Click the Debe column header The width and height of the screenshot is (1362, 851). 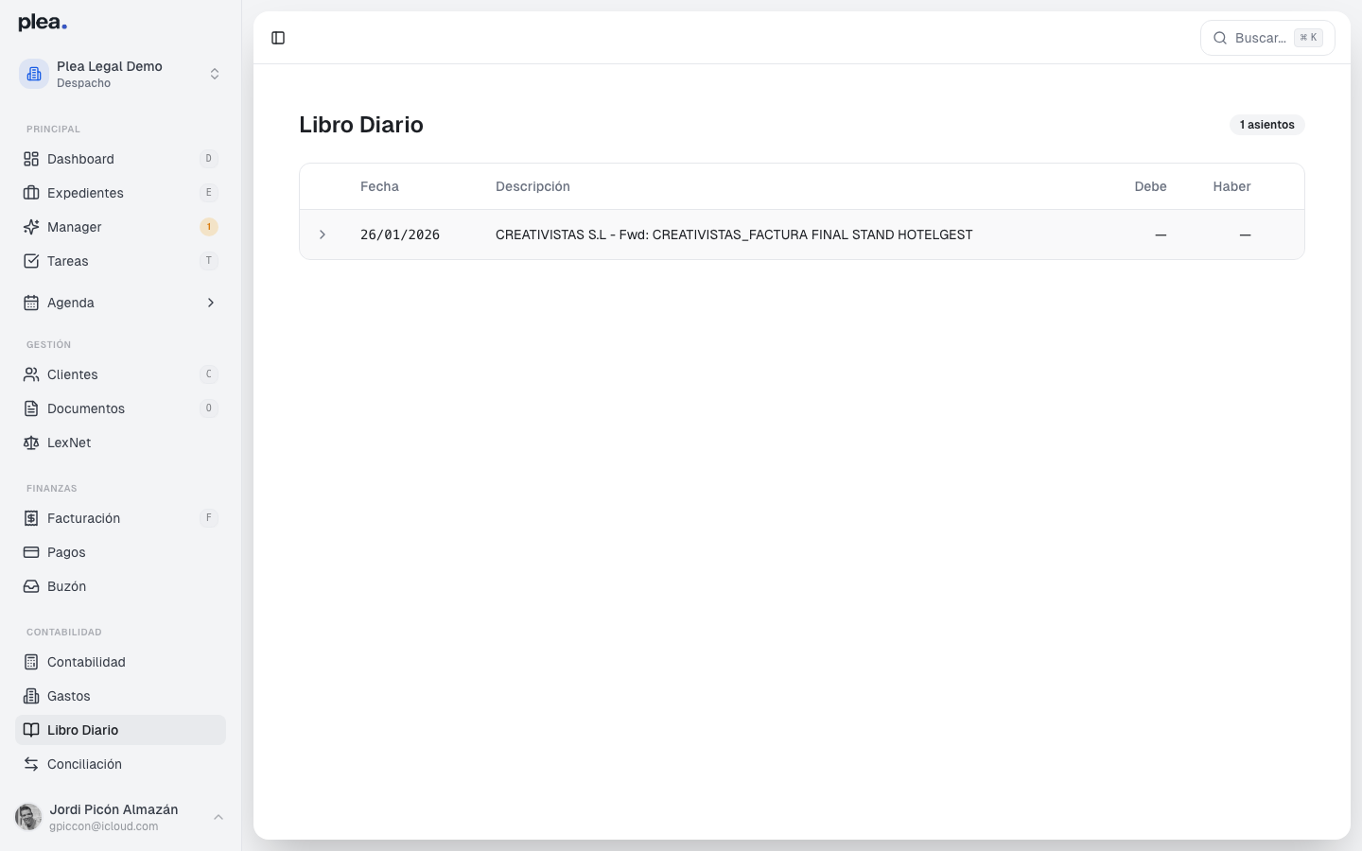tap(1150, 186)
